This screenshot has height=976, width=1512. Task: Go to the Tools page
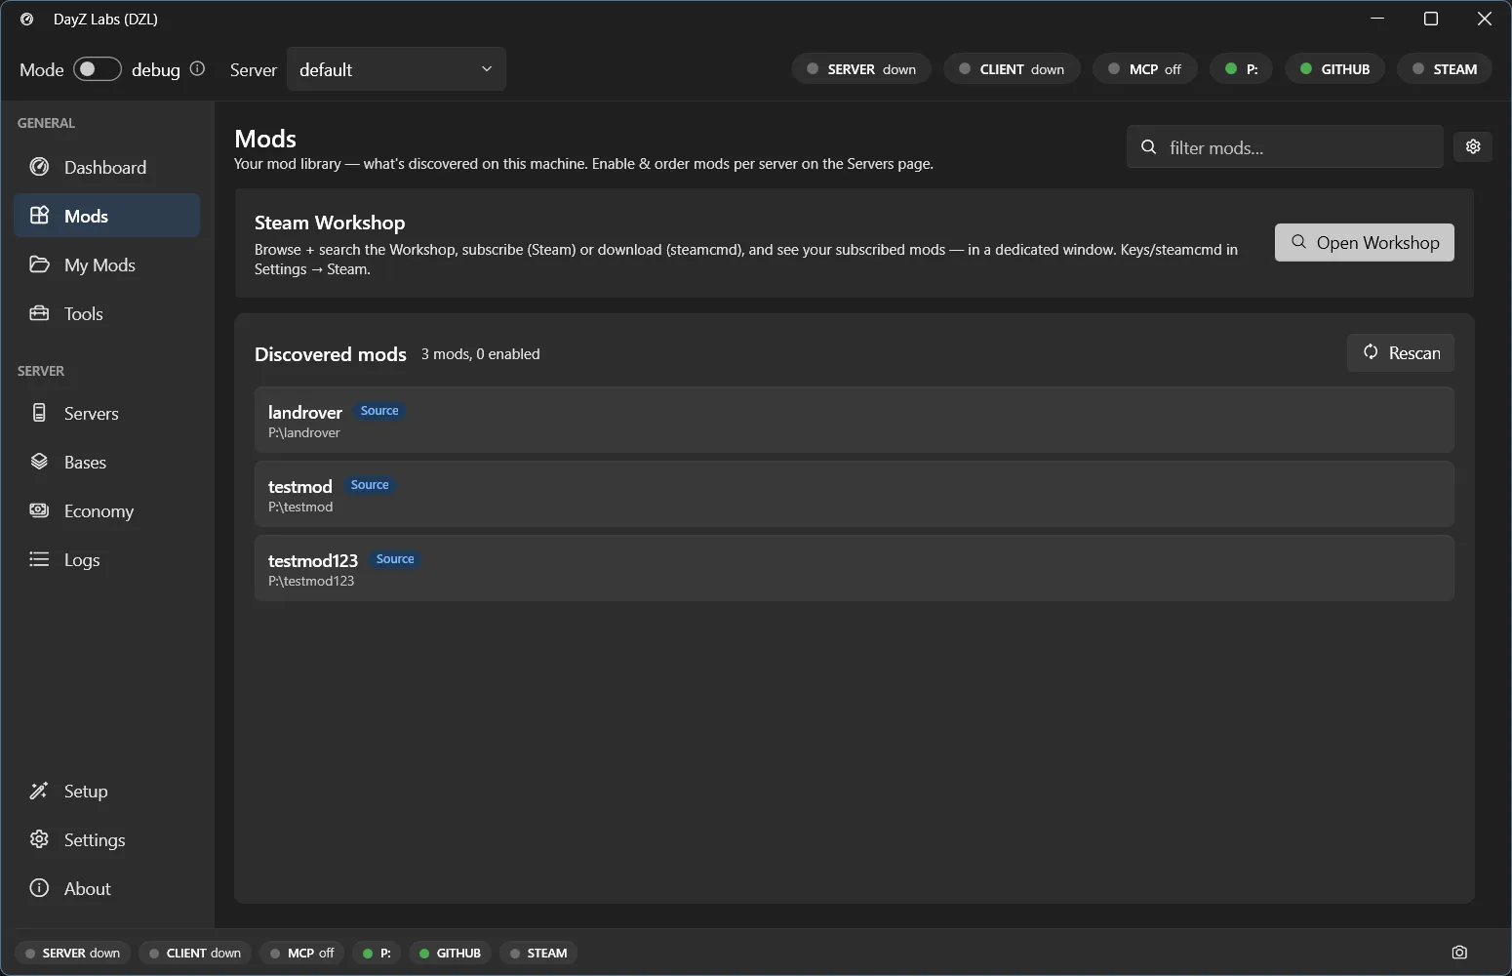(x=106, y=313)
